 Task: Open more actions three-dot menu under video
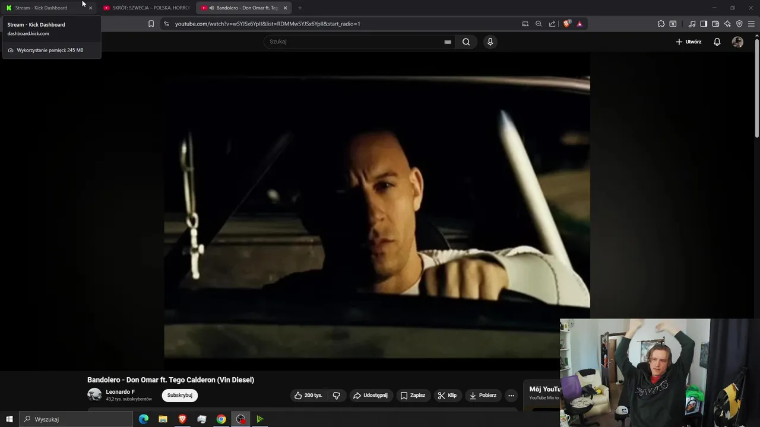[x=511, y=395]
